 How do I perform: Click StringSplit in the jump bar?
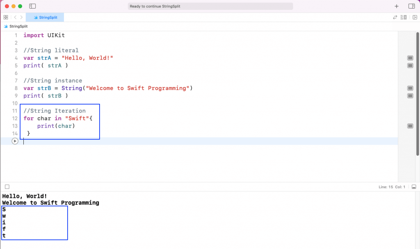[18, 26]
